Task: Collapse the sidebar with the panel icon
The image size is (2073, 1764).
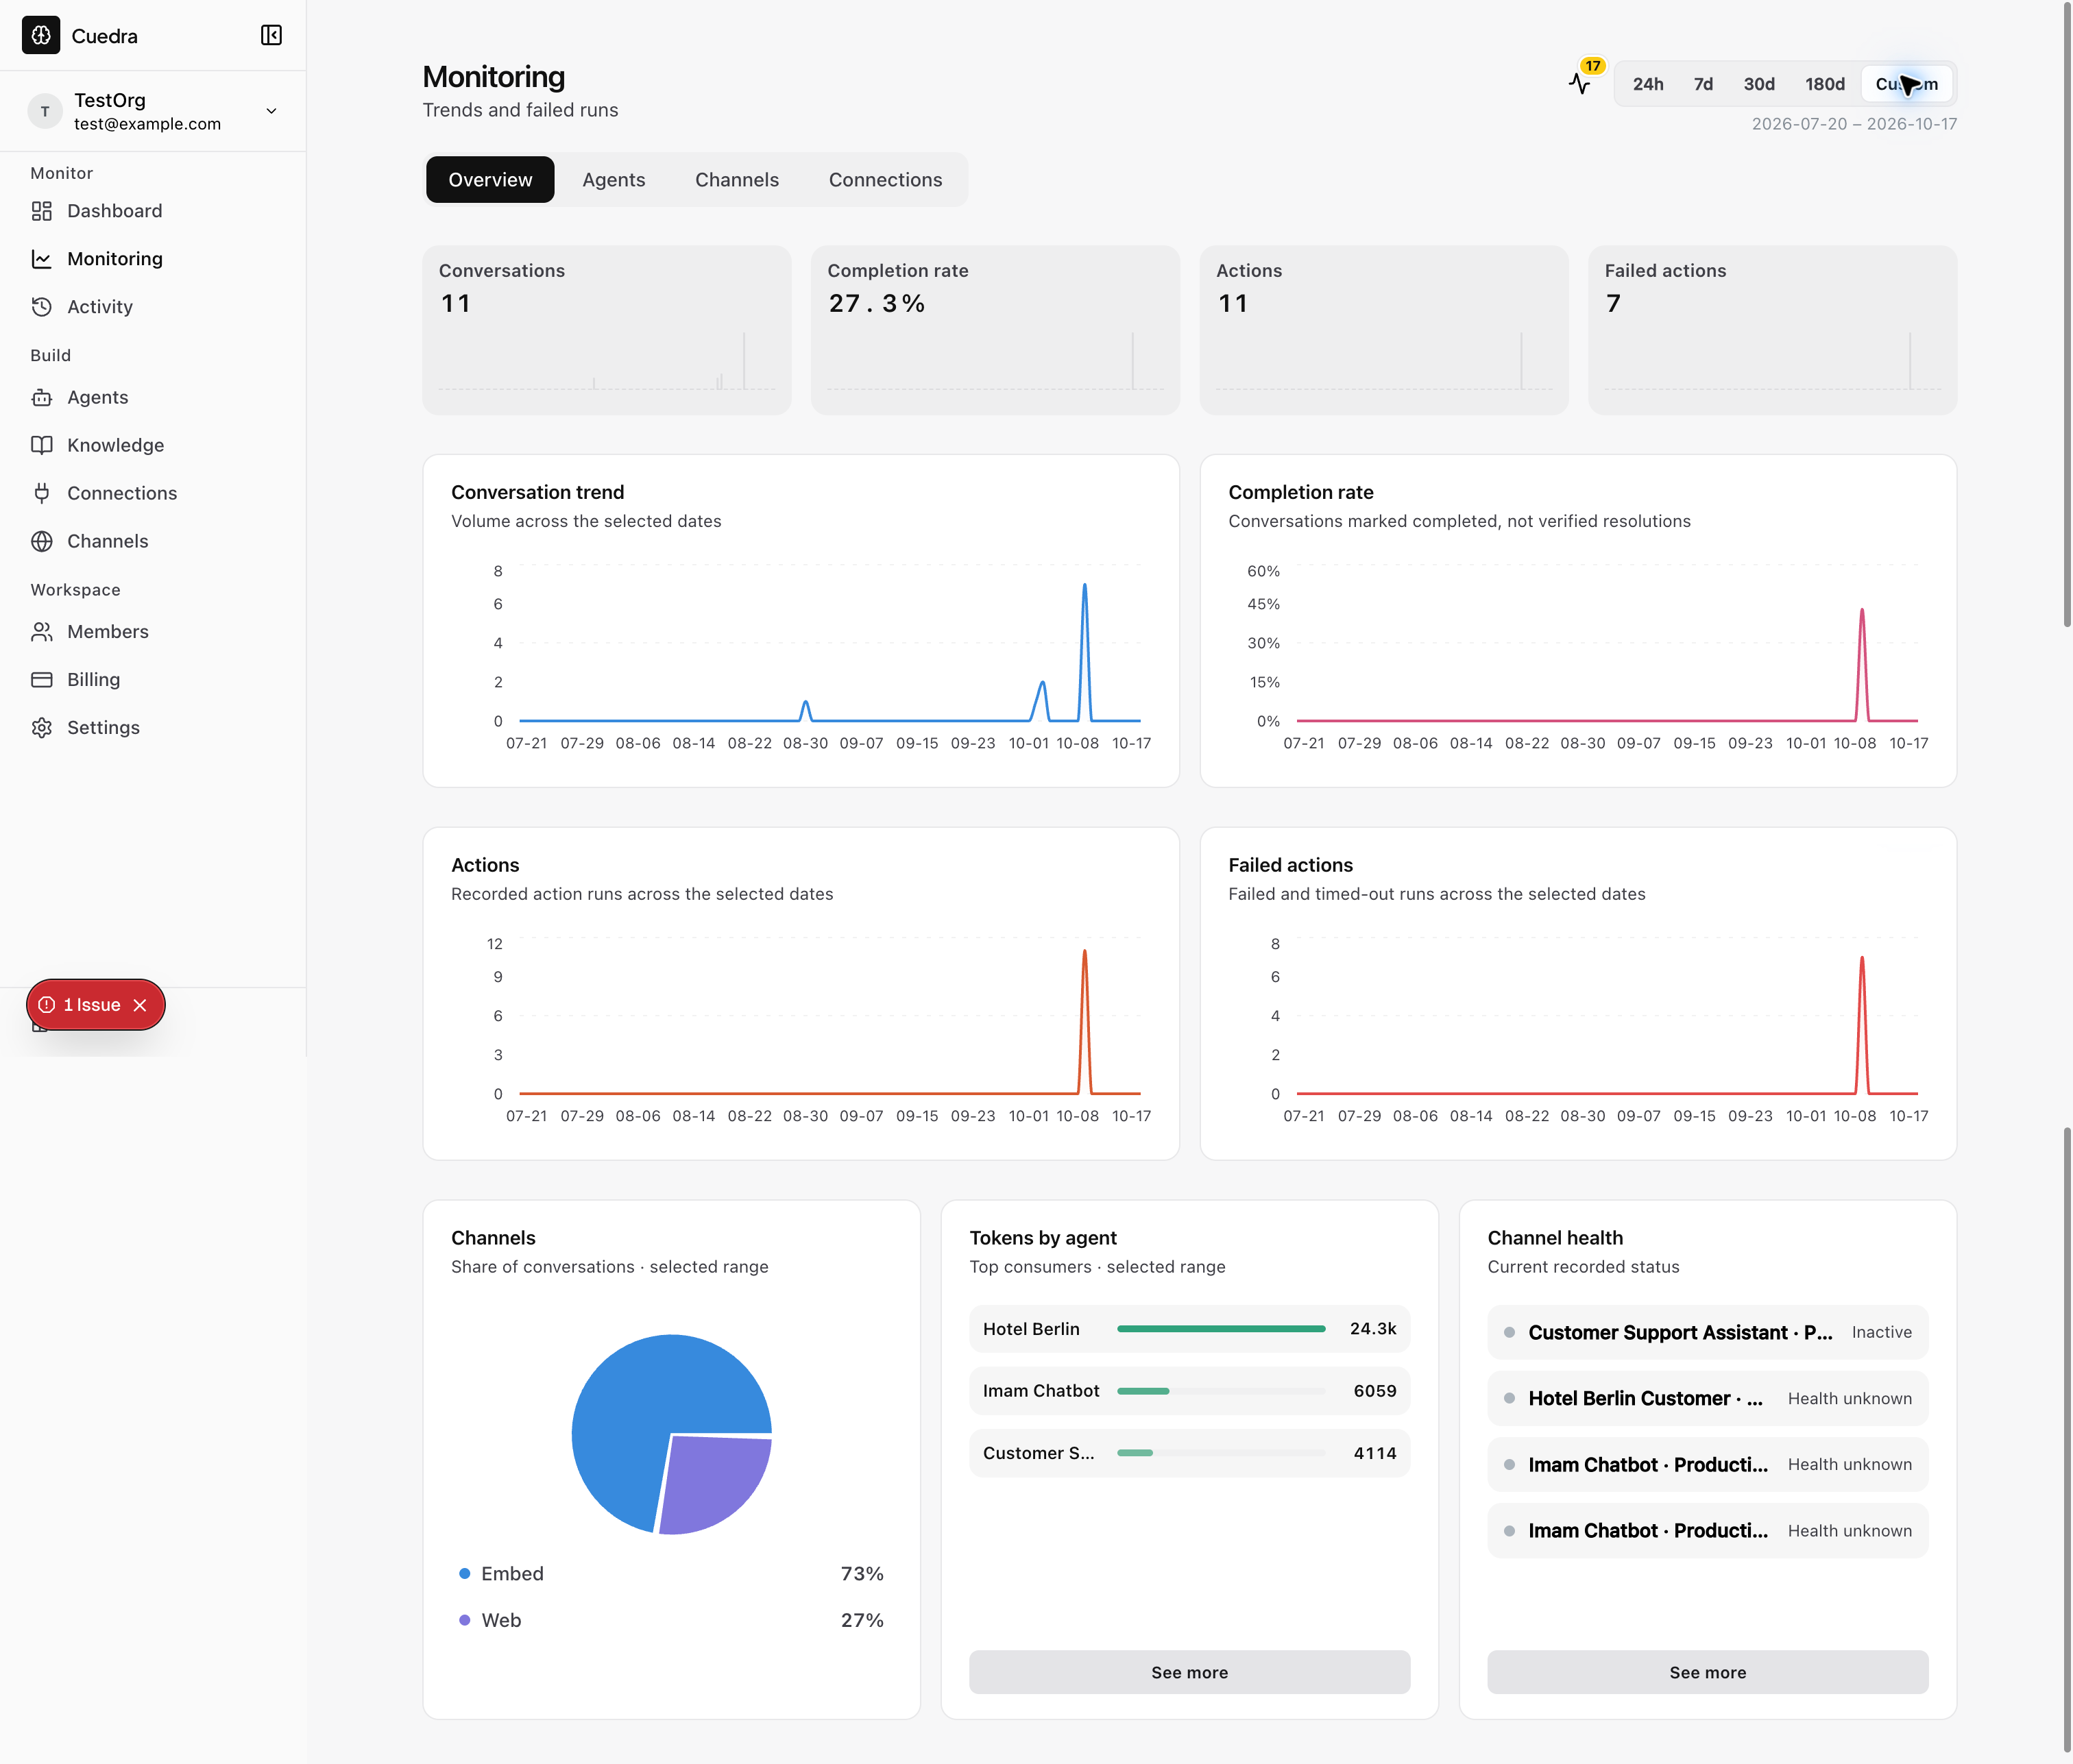Action: [271, 35]
